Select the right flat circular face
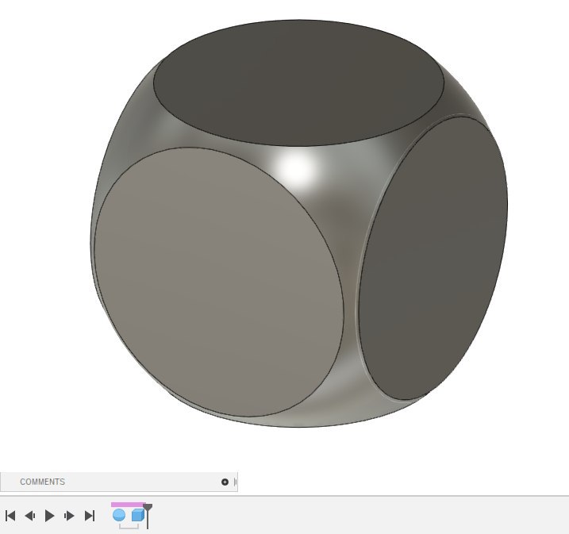The image size is (569, 534). 434,259
